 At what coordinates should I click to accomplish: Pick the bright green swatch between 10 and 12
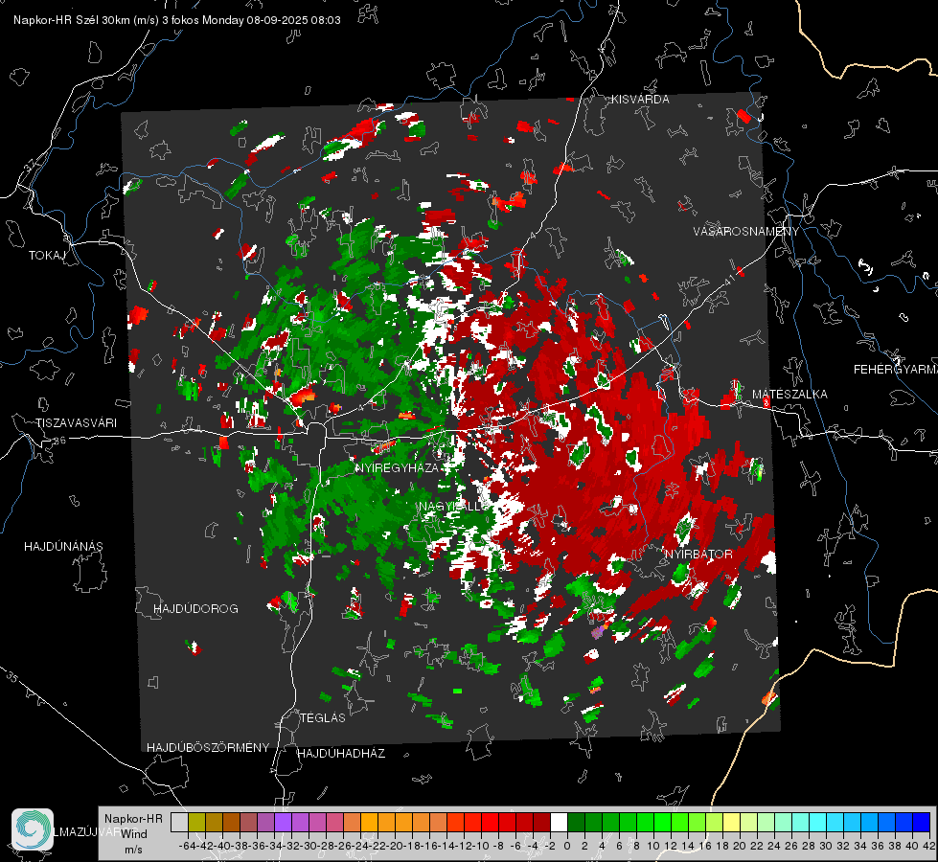pos(663,823)
